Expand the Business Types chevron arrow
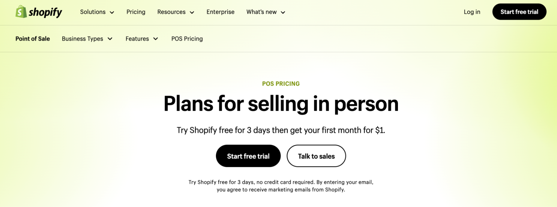 pyautogui.click(x=110, y=39)
